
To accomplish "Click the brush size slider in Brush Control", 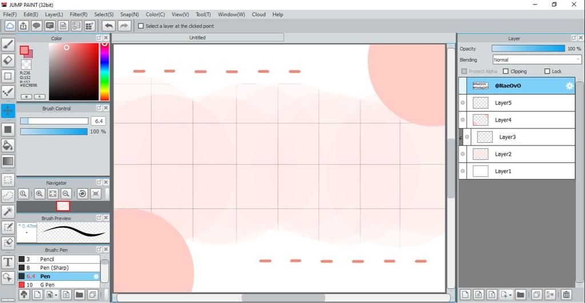I will [x=54, y=121].
